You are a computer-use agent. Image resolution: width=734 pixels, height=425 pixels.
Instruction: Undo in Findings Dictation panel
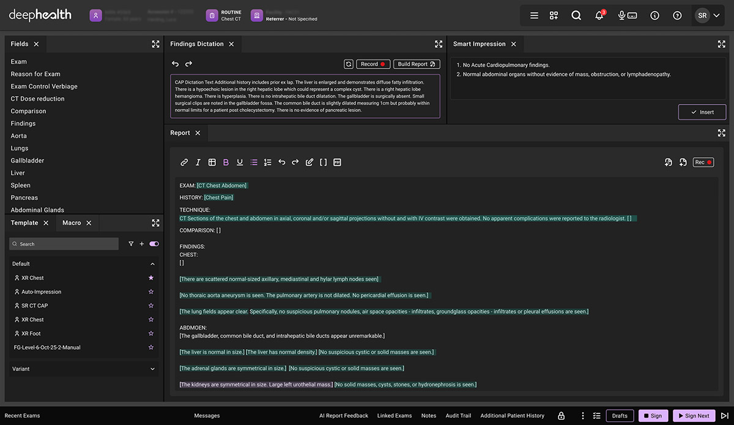pyautogui.click(x=176, y=64)
